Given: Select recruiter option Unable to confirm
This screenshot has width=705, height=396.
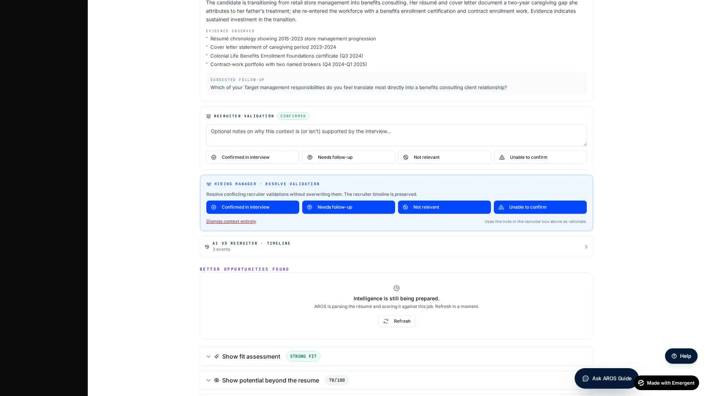Looking at the screenshot, I should (x=540, y=157).
